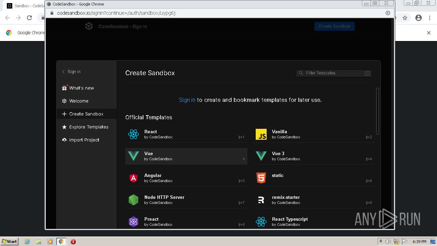437x246 pixels.
Task: Select Create Sandbox in sidebar
Action: pyautogui.click(x=86, y=114)
